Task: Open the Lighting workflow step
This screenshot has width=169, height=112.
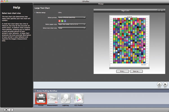Action: [65, 98]
